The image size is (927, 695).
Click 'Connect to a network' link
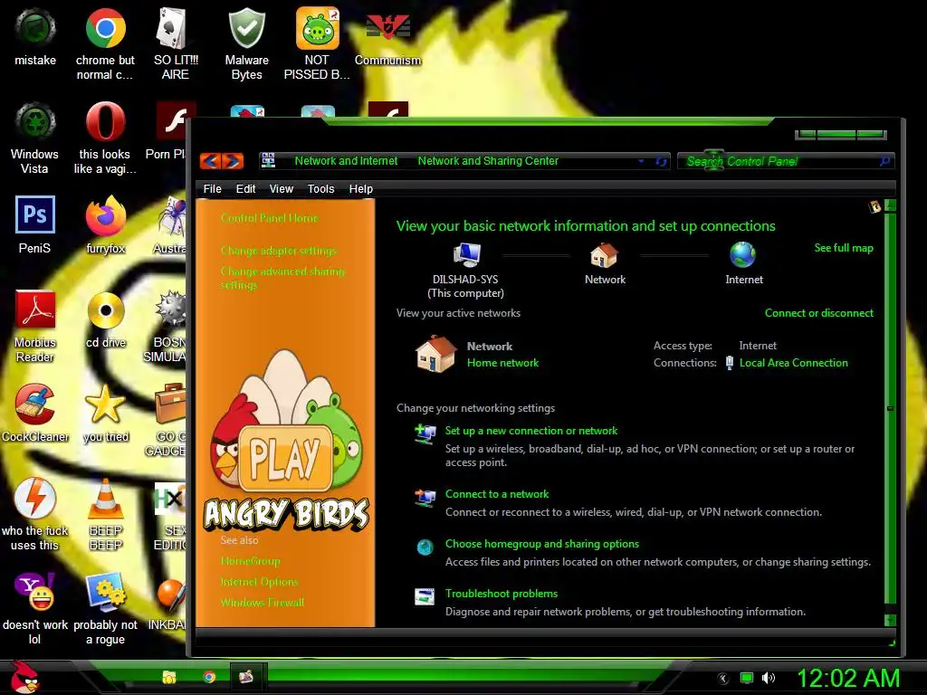(497, 493)
